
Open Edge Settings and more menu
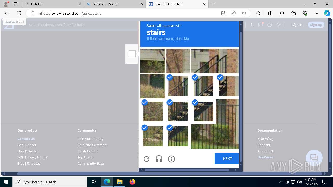point(316,13)
